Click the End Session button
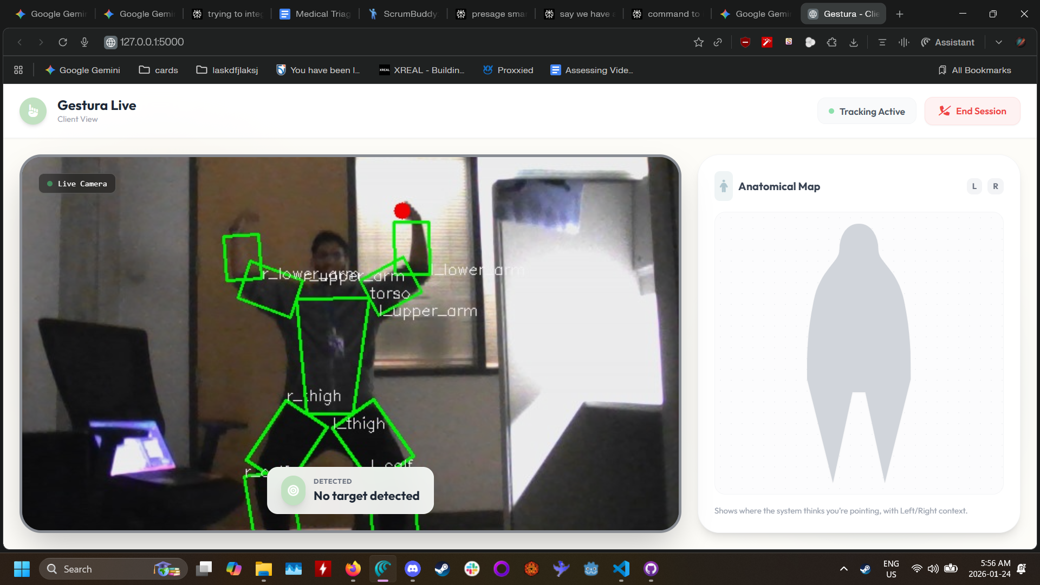This screenshot has height=585, width=1040. 972,111
